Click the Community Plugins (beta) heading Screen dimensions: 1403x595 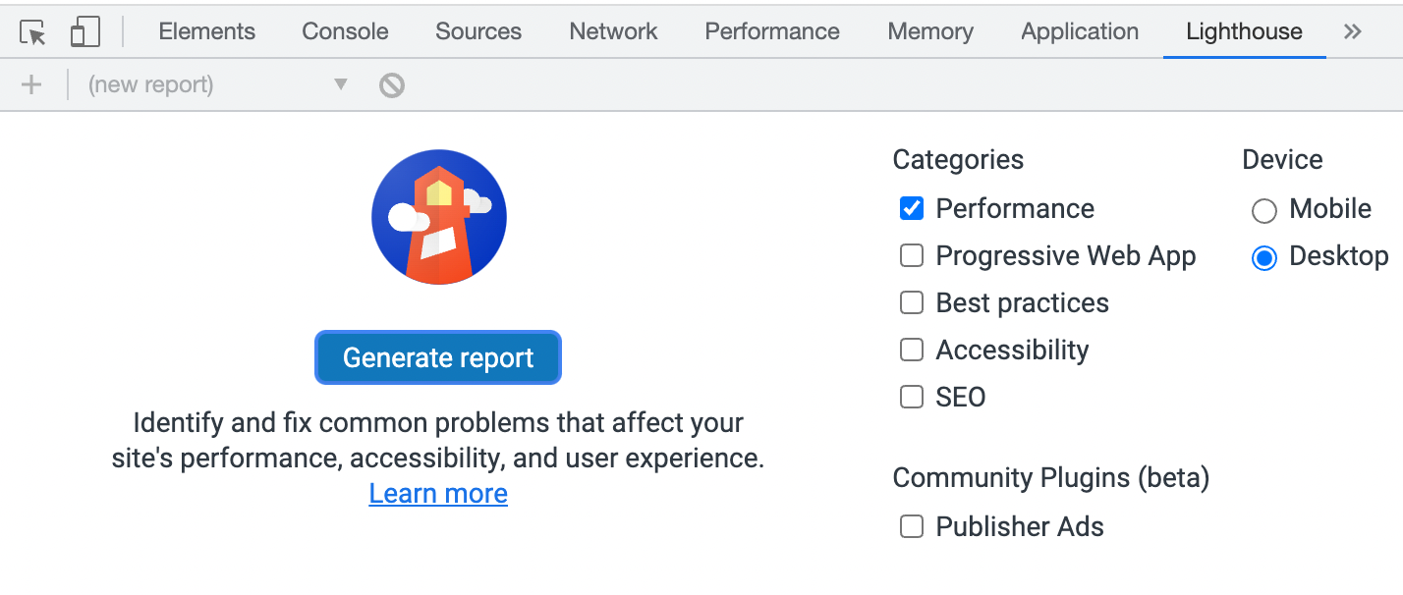click(x=1051, y=478)
